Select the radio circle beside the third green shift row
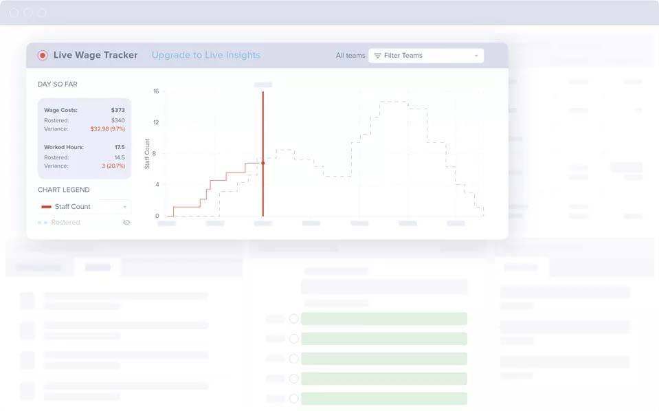659x411 pixels. pyautogui.click(x=294, y=358)
